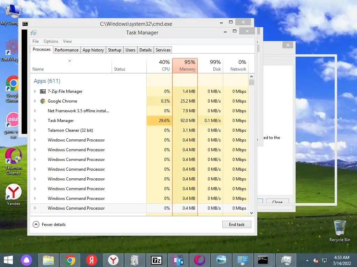357x267 pixels.
Task: Select the Telamon Cleaner (32 bit) name
Action: (70, 130)
